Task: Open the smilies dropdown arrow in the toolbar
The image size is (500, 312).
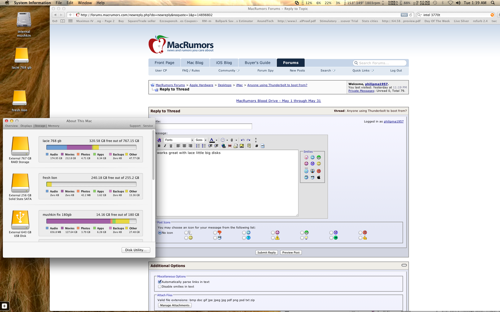Action: (x=227, y=140)
